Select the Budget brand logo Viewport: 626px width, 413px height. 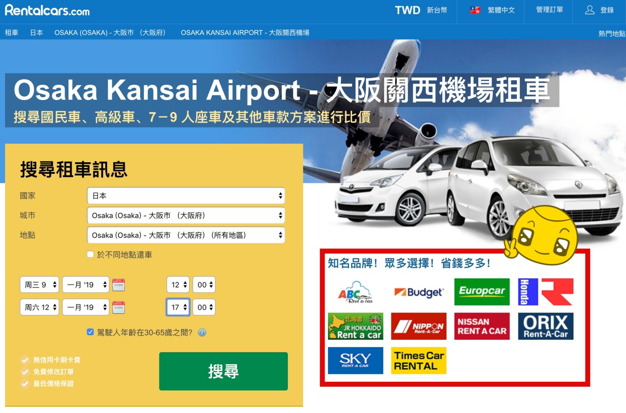coord(419,292)
